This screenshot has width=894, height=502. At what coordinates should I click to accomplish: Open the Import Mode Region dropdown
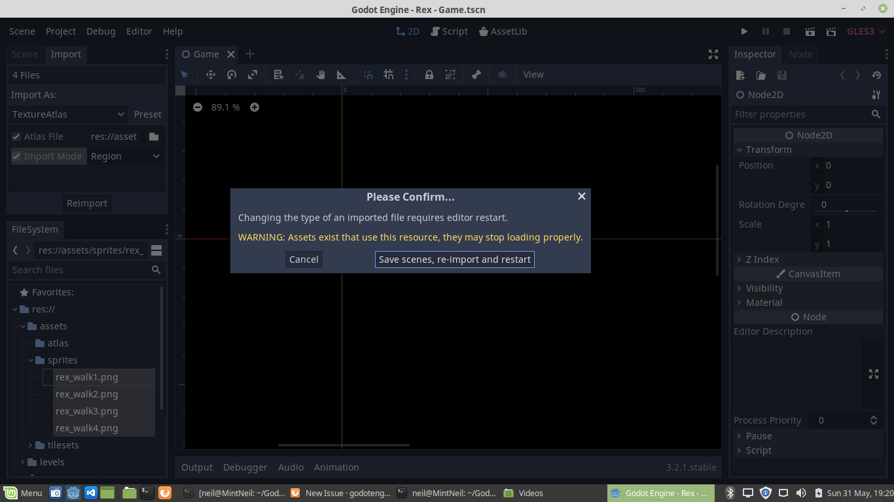[x=126, y=156]
